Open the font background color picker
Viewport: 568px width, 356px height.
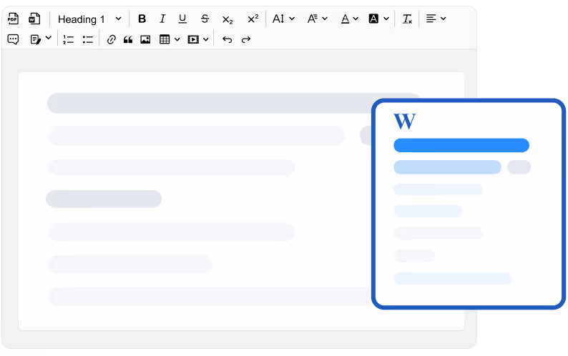tap(379, 19)
